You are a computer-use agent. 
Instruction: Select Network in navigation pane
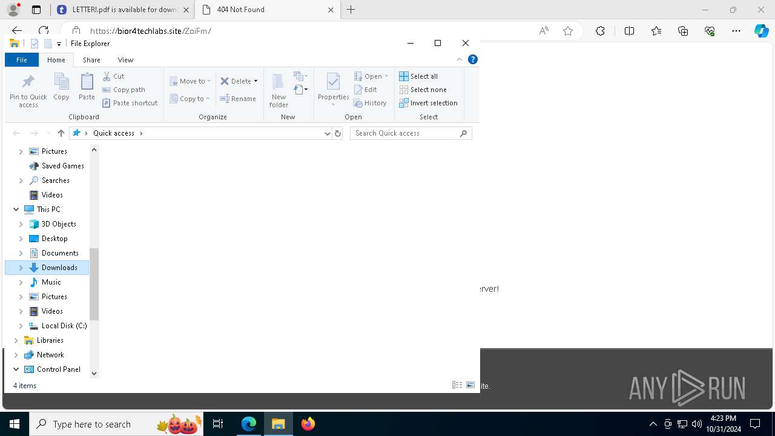[x=44, y=355]
